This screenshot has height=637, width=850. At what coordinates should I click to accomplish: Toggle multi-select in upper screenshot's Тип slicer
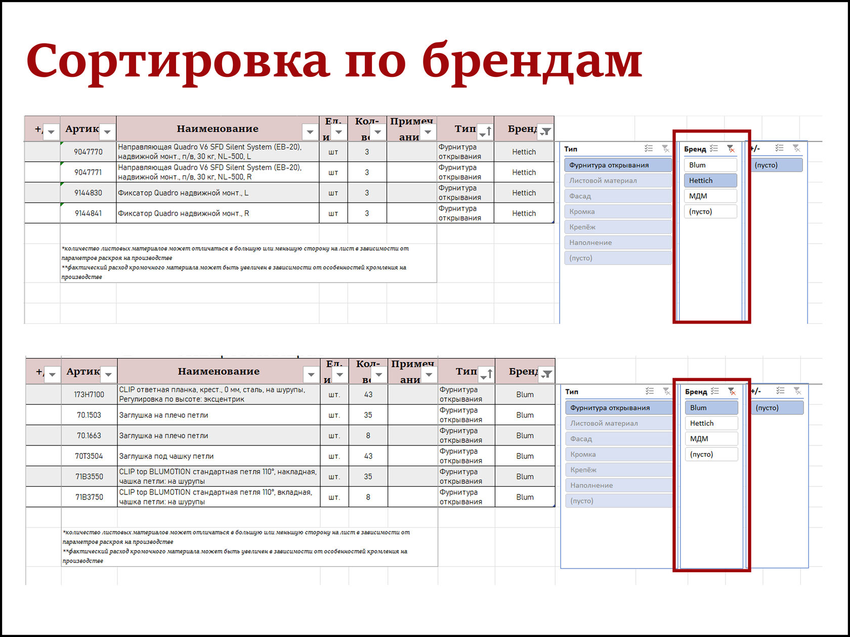tap(649, 149)
